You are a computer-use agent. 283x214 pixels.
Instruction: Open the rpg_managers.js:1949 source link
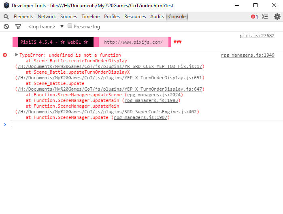click(x=248, y=55)
